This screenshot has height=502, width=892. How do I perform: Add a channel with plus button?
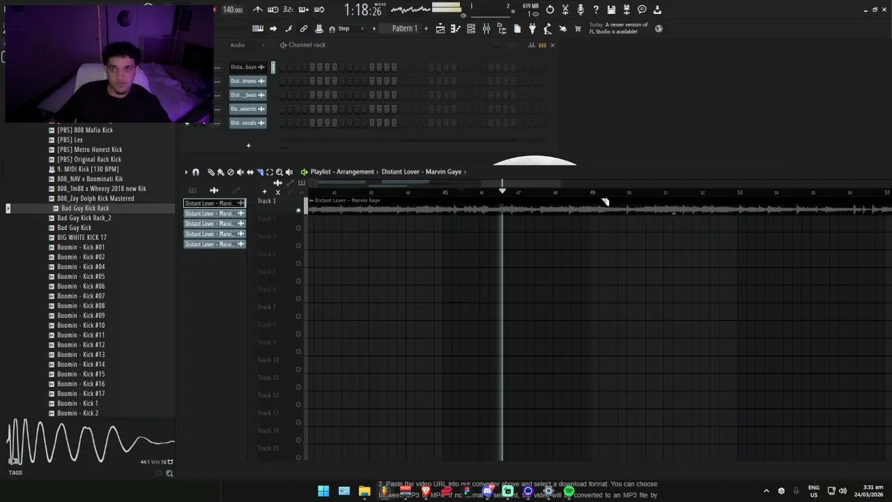tap(248, 145)
